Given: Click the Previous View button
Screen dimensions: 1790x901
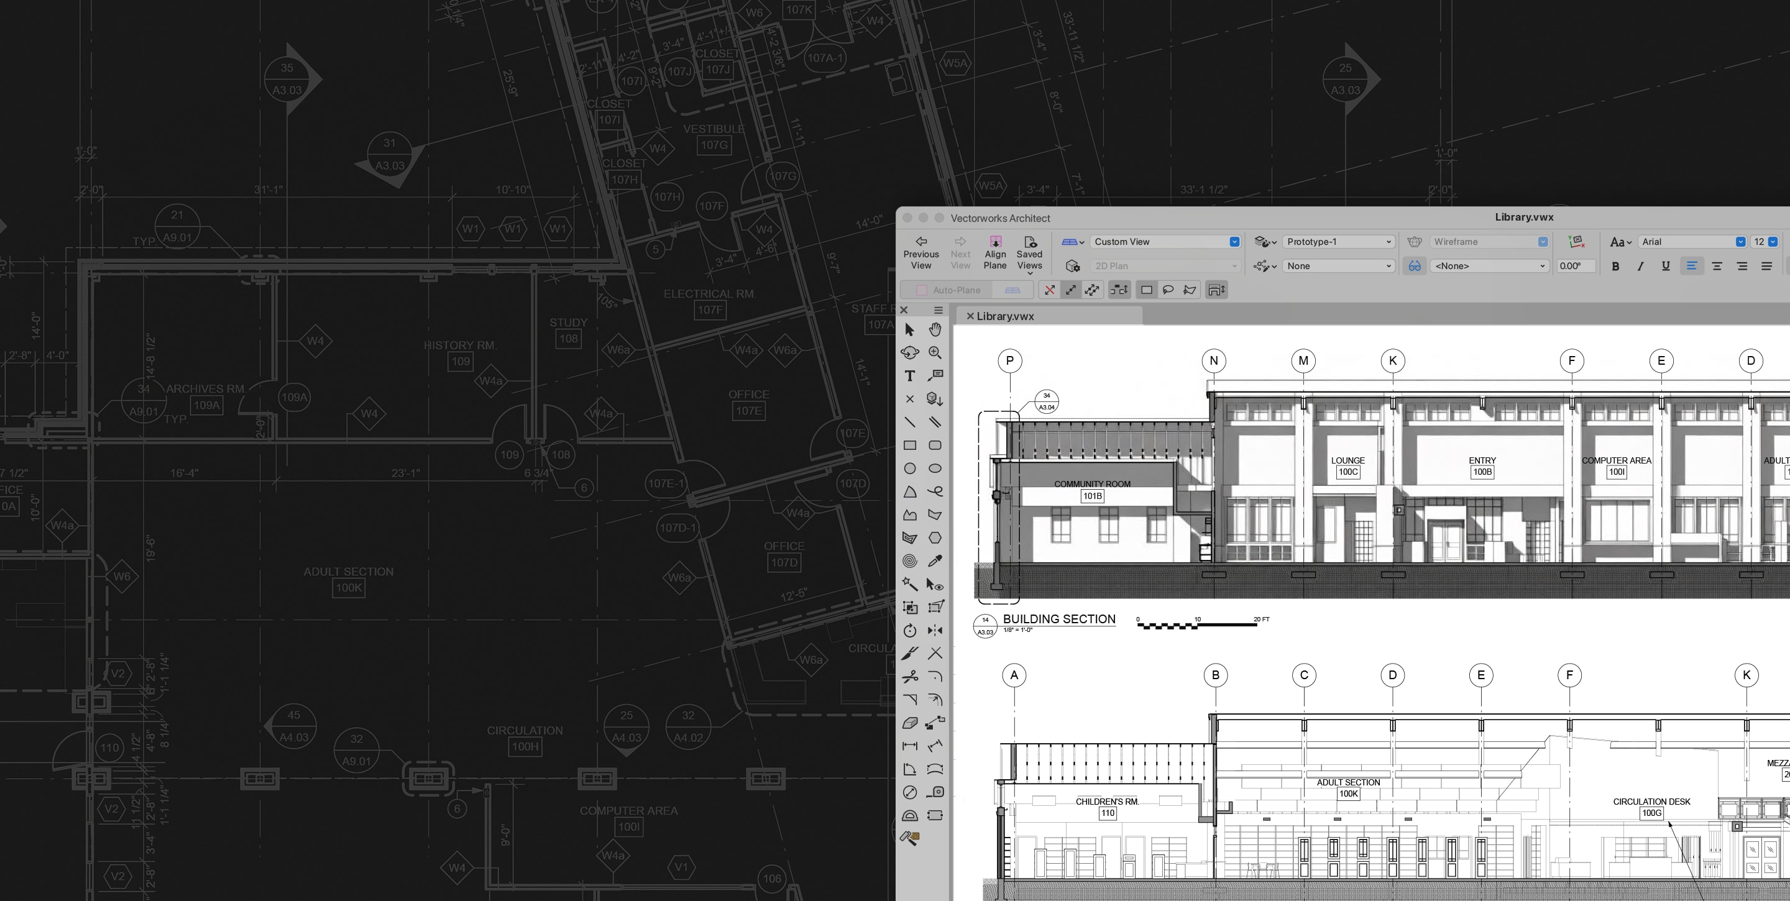Looking at the screenshot, I should [x=920, y=253].
